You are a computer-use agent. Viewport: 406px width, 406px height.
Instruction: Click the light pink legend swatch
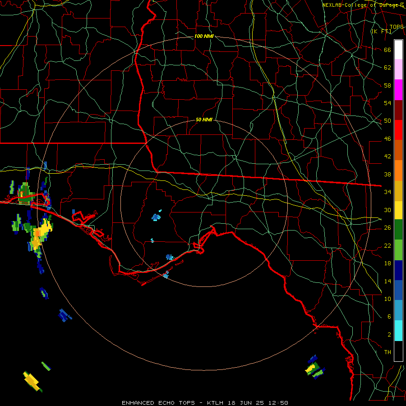coord(398,69)
